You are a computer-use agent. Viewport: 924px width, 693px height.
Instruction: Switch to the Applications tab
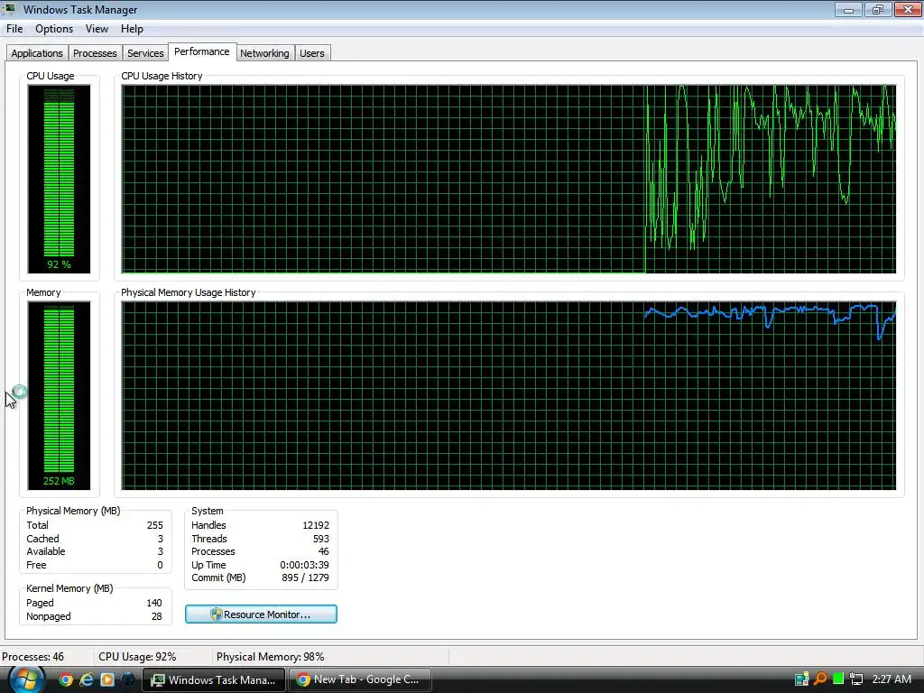(37, 53)
